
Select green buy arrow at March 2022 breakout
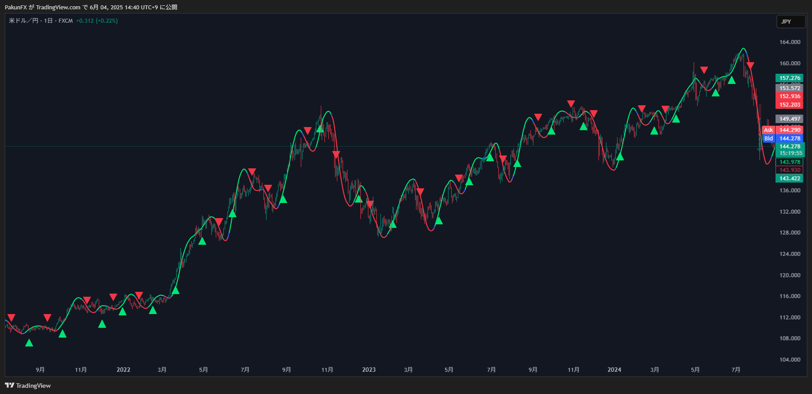tap(175, 290)
